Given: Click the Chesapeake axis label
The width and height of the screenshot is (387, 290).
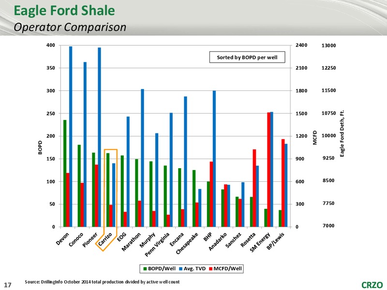Looking at the screenshot, I should click(187, 244).
